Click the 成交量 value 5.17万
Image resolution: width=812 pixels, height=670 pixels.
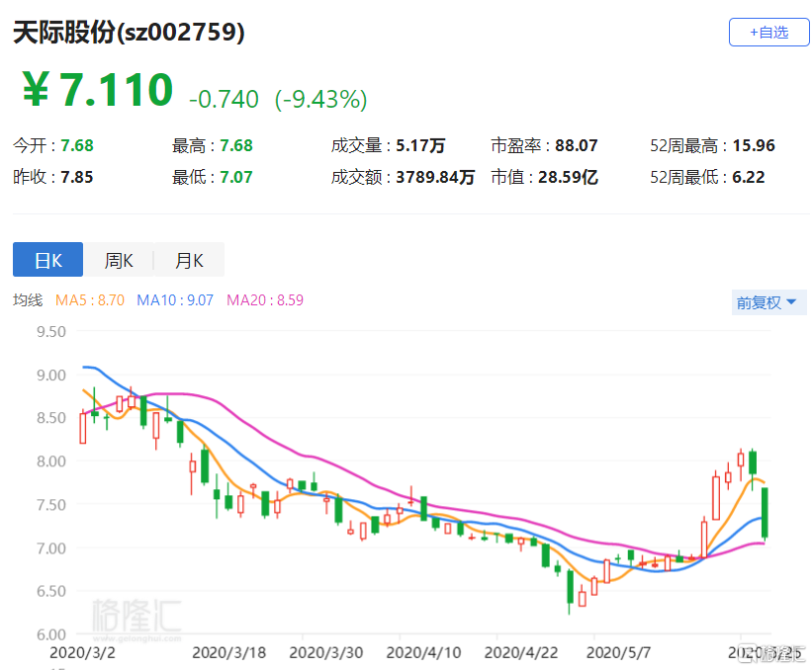coord(420,145)
